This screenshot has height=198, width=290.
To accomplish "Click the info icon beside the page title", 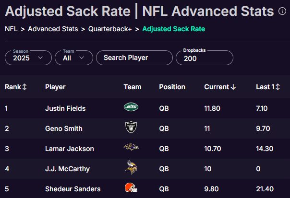I will tap(282, 11).
